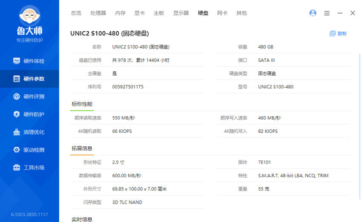Switch to the 显卡 tab
Viewport: 362px width, 222px height.
[x=139, y=13]
